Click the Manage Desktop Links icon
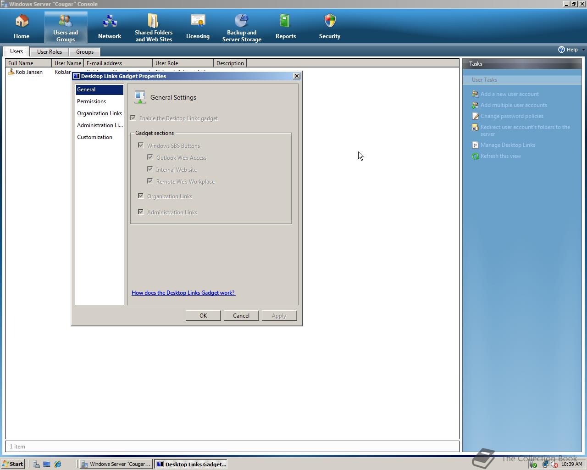The image size is (587, 470). coord(475,145)
